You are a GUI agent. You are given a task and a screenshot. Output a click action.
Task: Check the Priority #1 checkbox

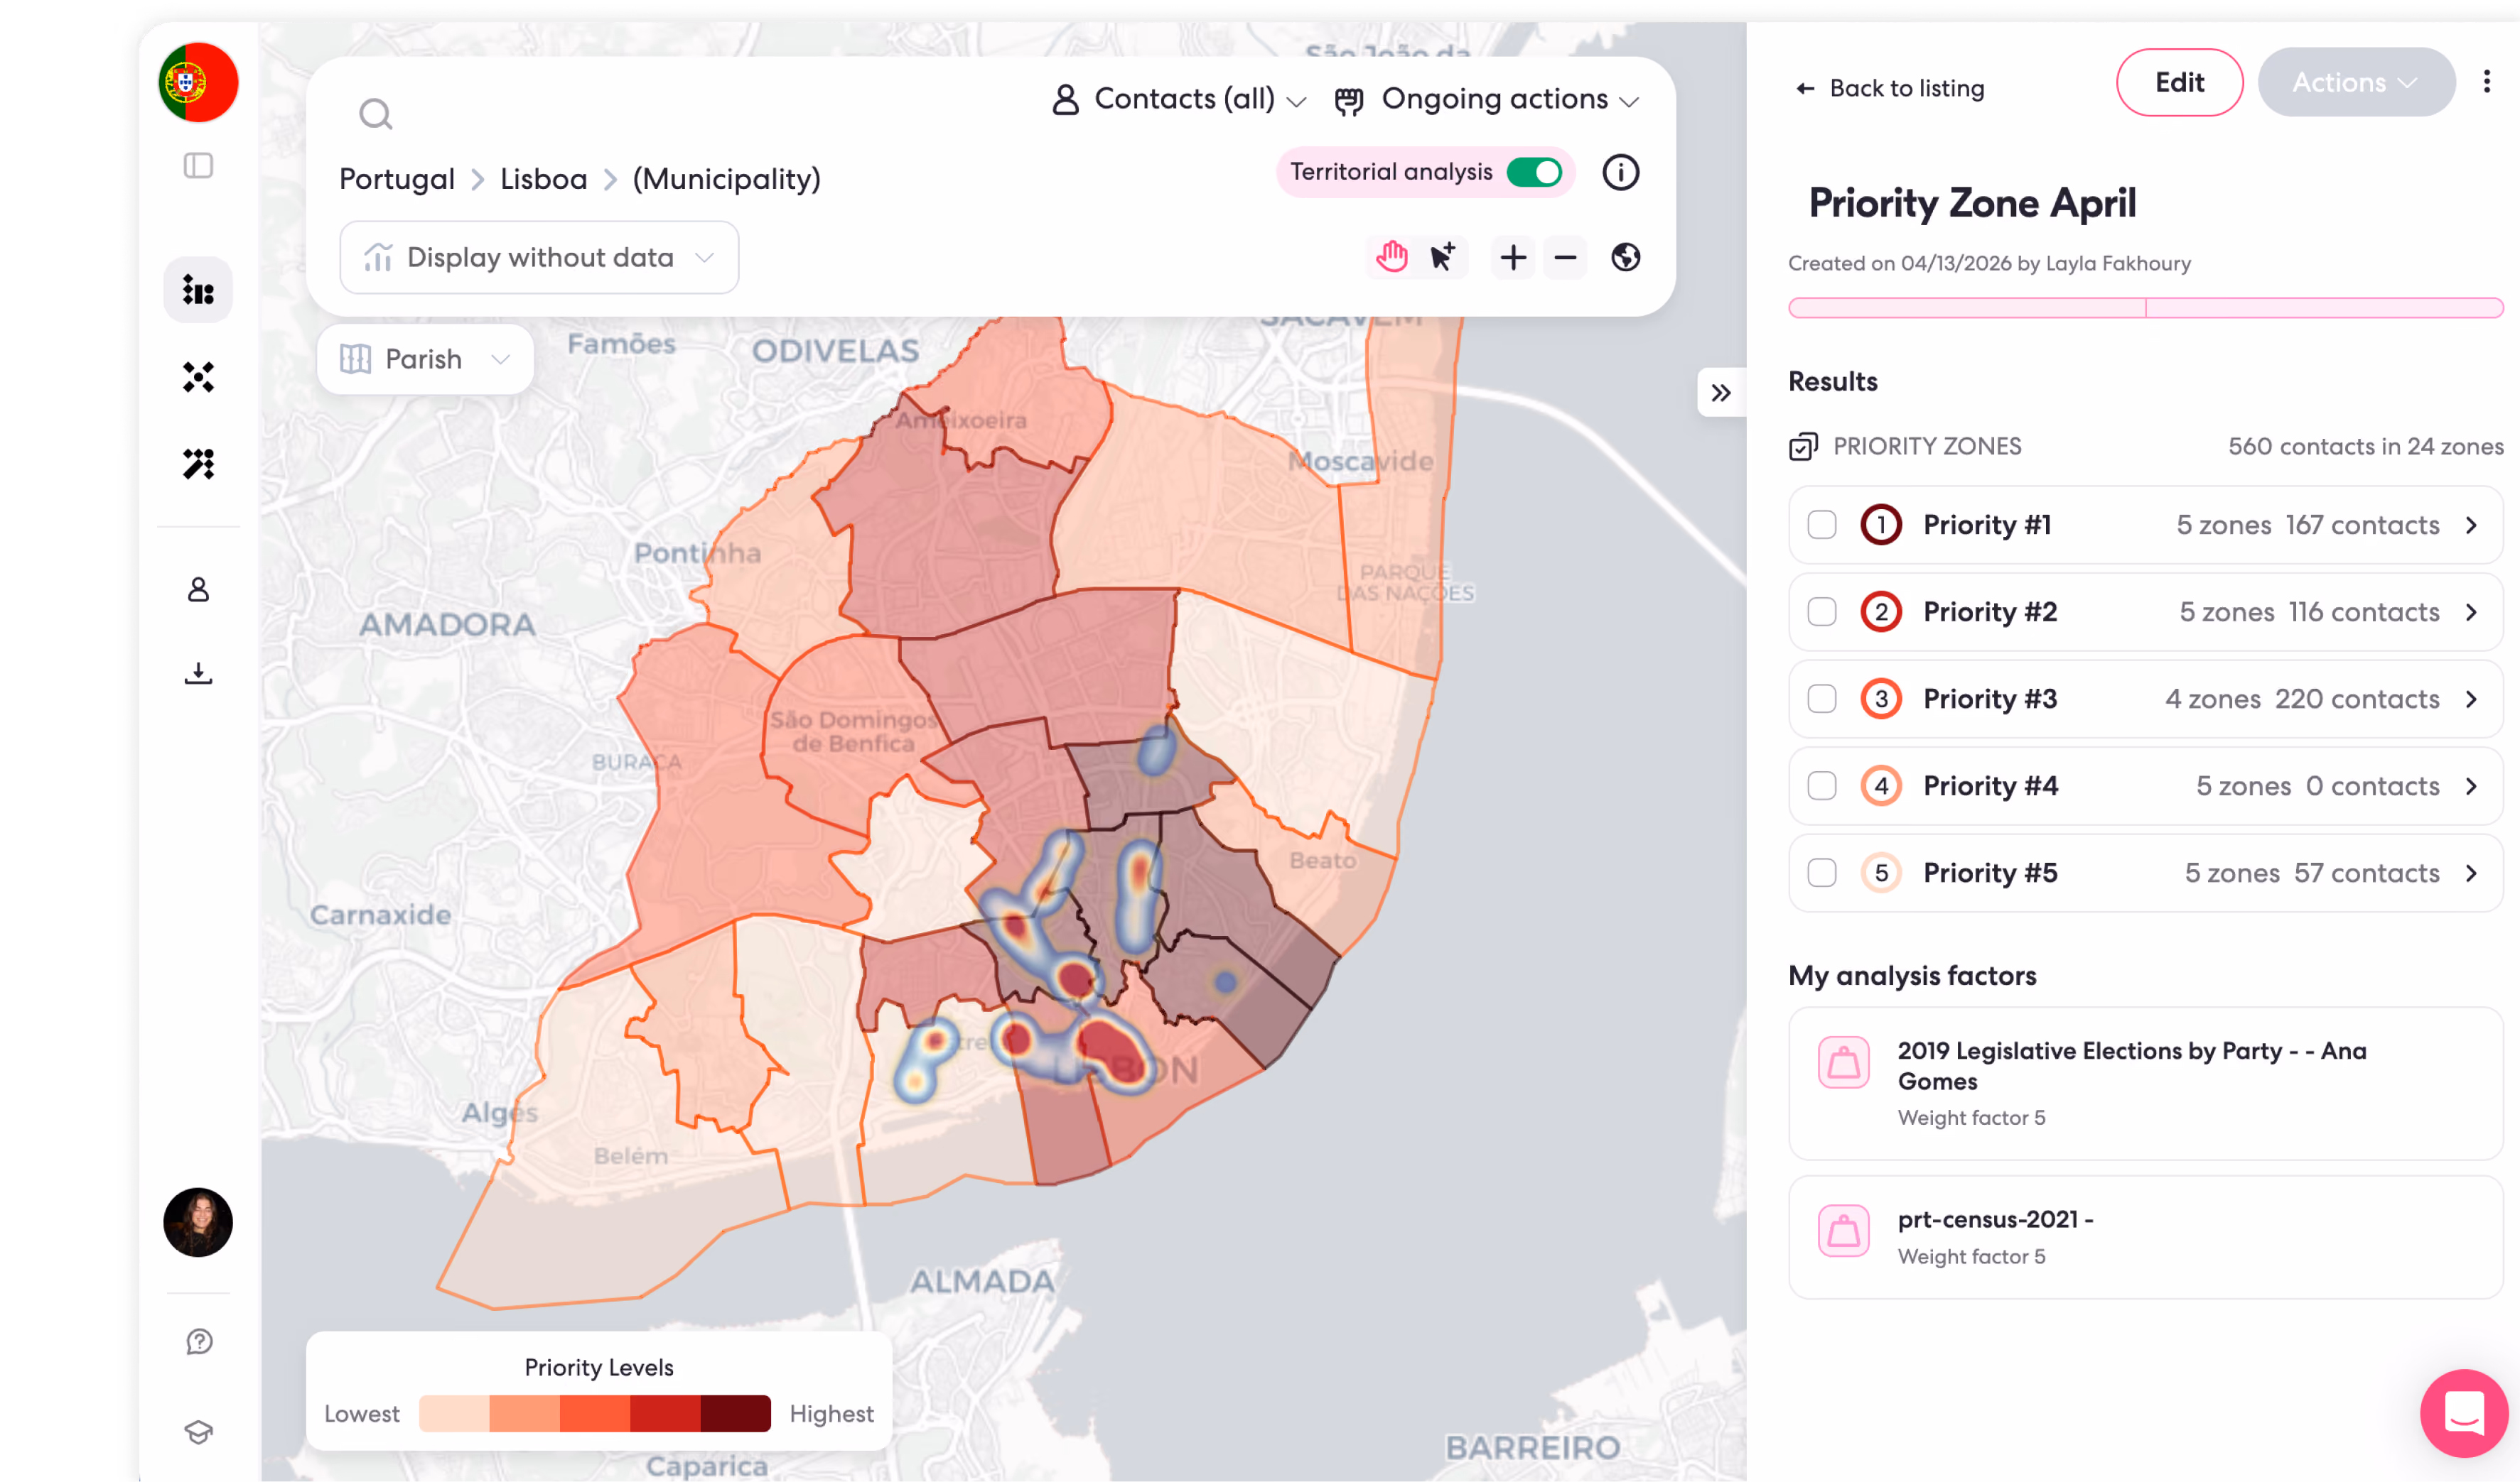click(x=1822, y=525)
